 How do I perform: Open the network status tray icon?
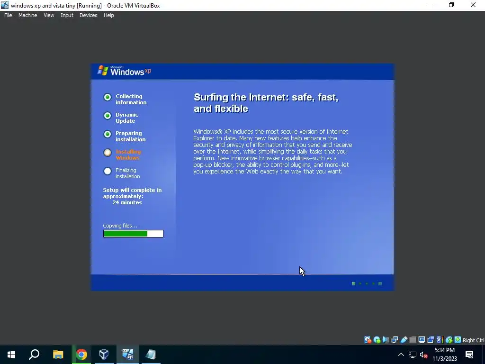[413, 355]
